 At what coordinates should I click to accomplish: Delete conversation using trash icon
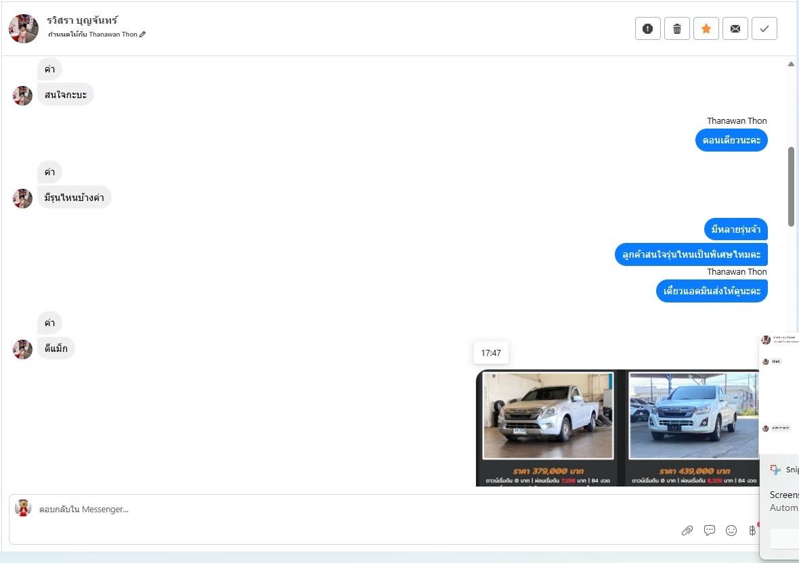click(x=676, y=28)
